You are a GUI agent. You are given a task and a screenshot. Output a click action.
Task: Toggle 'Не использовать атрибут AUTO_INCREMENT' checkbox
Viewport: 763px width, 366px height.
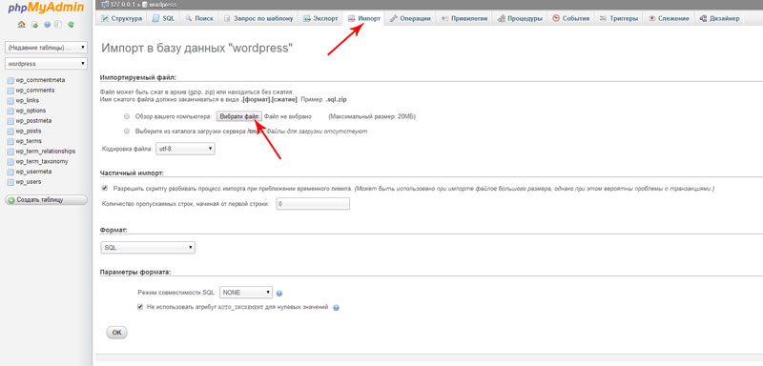[x=140, y=307]
